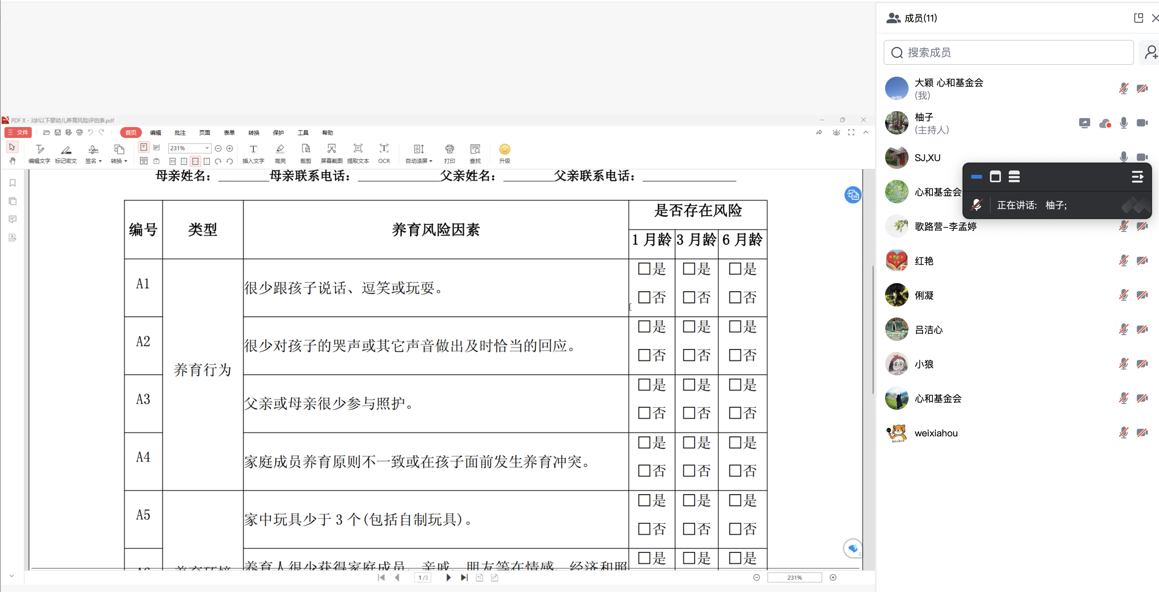
Task: Undo the last action in PDF toolbar
Action: coord(90,132)
